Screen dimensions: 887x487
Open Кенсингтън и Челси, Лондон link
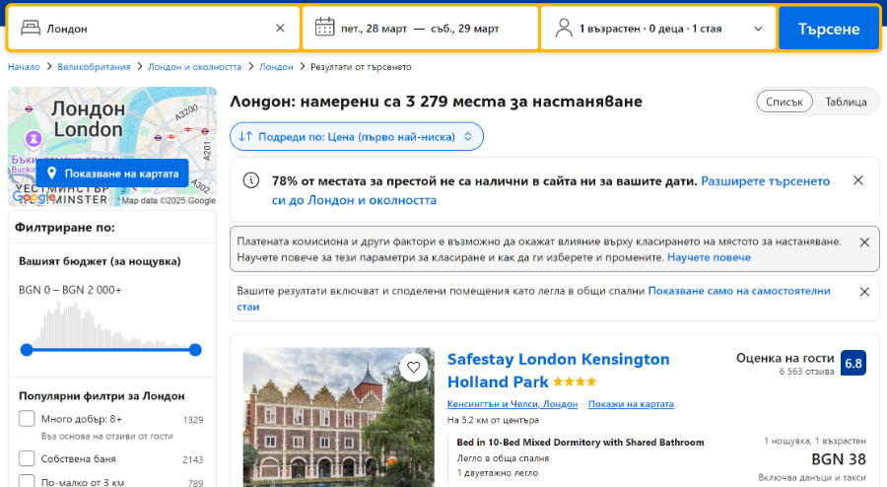512,404
